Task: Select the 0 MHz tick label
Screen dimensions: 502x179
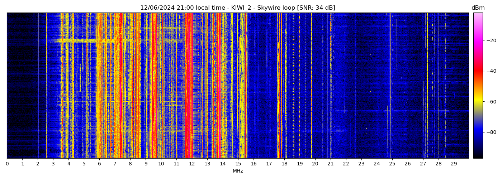Action: pyautogui.click(x=7, y=164)
